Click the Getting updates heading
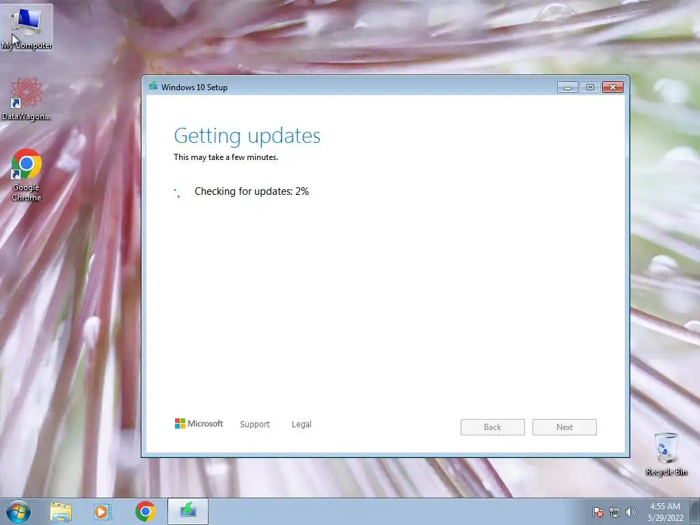Image resolution: width=700 pixels, height=525 pixels. click(247, 135)
